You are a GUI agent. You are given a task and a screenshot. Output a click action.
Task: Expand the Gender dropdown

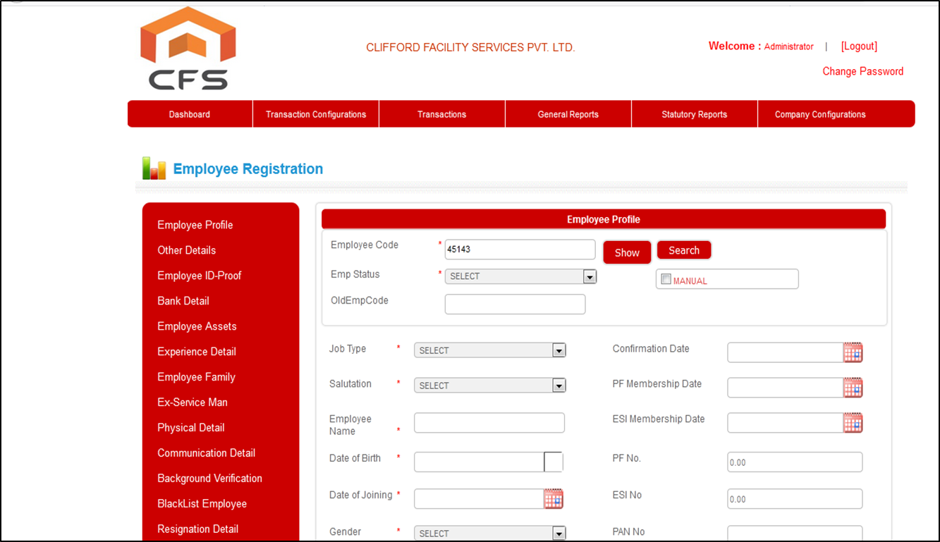489,534
